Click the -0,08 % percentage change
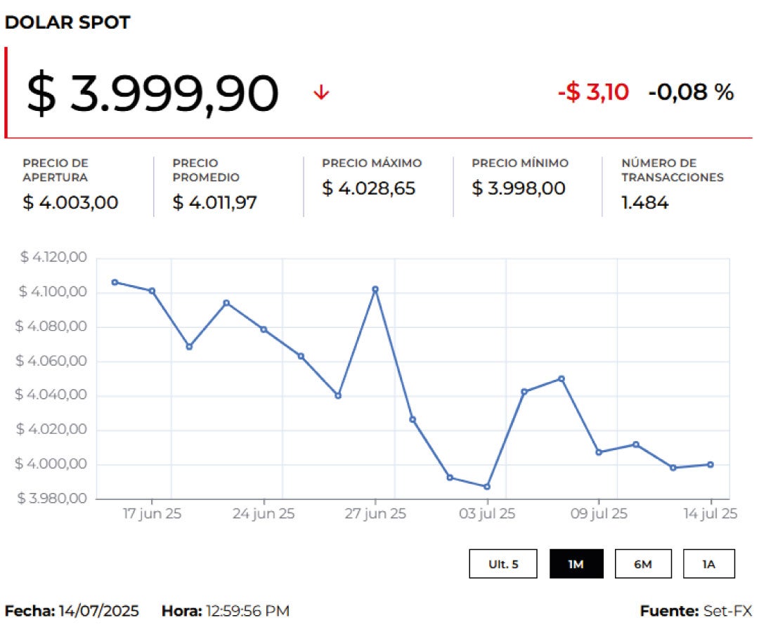 pyautogui.click(x=691, y=92)
